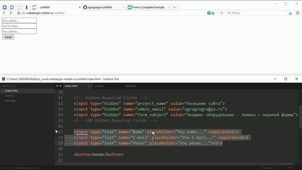Screen dimensions: 302x170
Task: Click the Sublime tab scroll left arrow
Action: click(57, 86)
